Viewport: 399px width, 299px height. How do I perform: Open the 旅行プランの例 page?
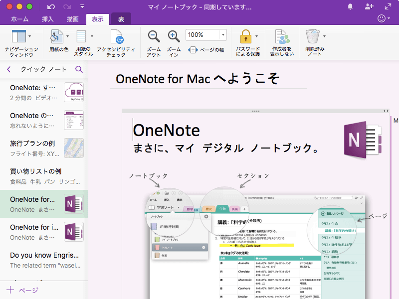44,148
